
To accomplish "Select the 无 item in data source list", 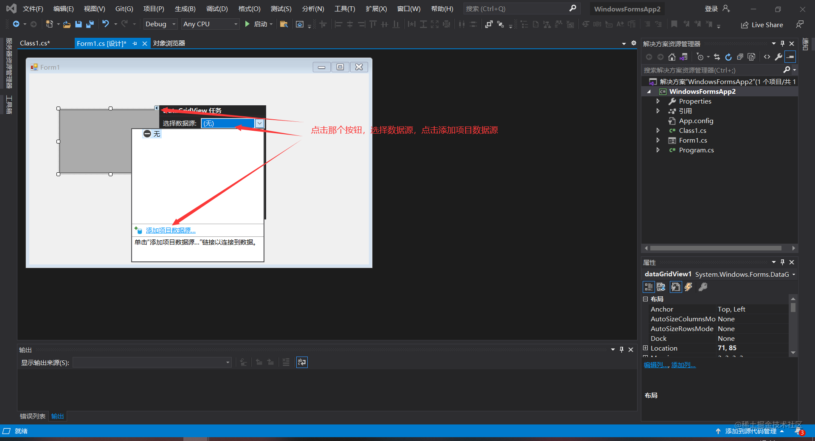I will click(x=152, y=134).
